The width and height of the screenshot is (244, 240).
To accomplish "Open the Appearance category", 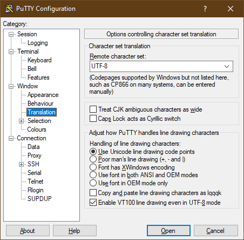I will point(43,95).
